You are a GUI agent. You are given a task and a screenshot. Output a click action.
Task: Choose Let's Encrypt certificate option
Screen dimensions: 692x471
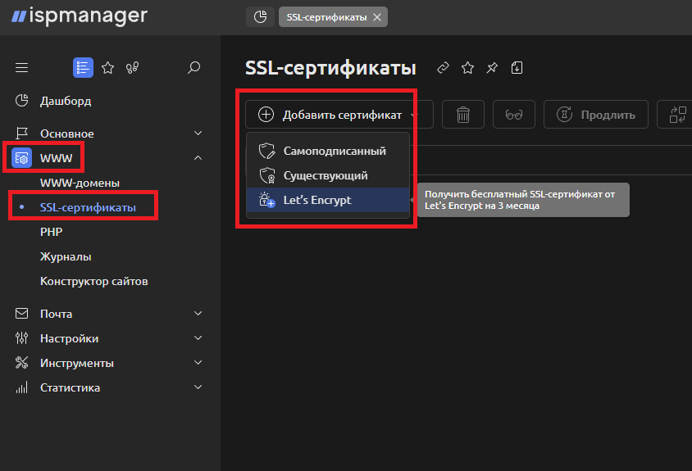tap(328, 200)
